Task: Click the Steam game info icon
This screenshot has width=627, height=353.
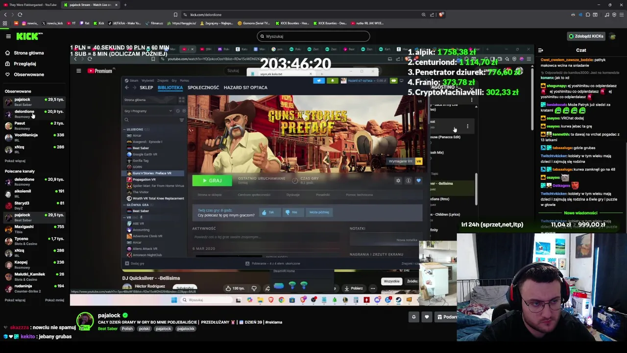Action: (408, 180)
